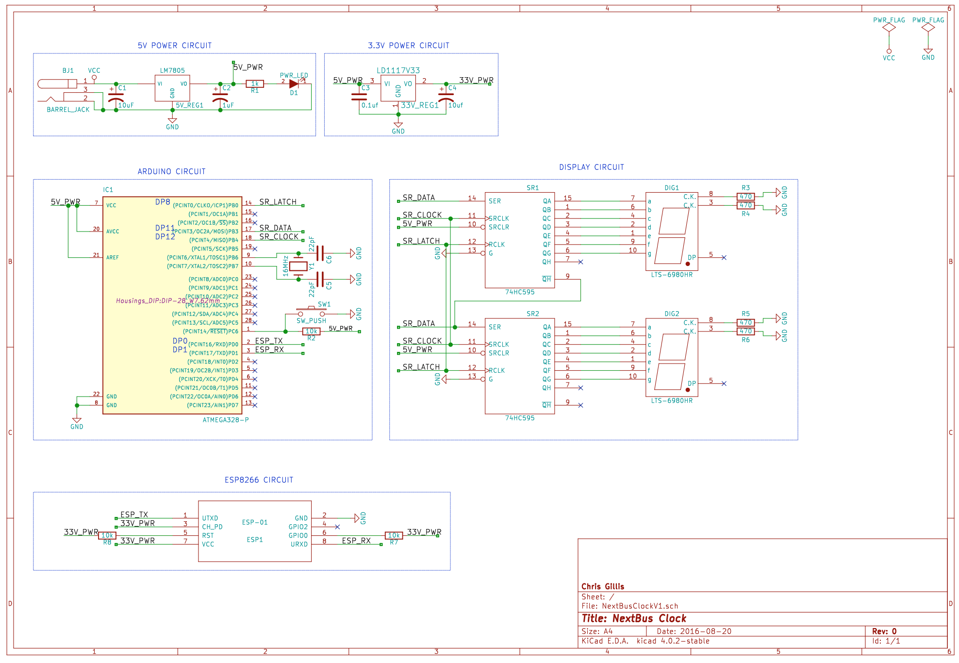Click the PWR_FLAG symbol above VCC
959x663 pixels.
(x=889, y=28)
